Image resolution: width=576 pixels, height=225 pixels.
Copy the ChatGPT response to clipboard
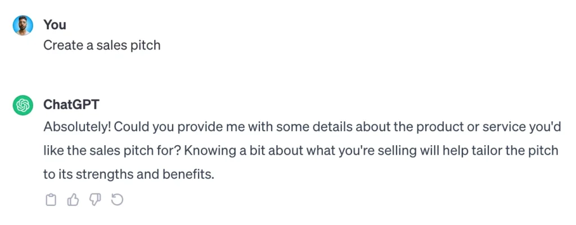51,200
